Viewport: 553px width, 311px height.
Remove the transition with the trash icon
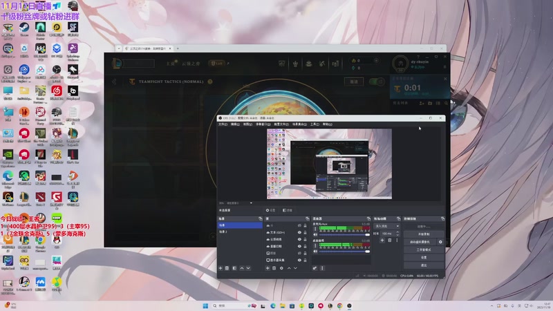(x=390, y=240)
